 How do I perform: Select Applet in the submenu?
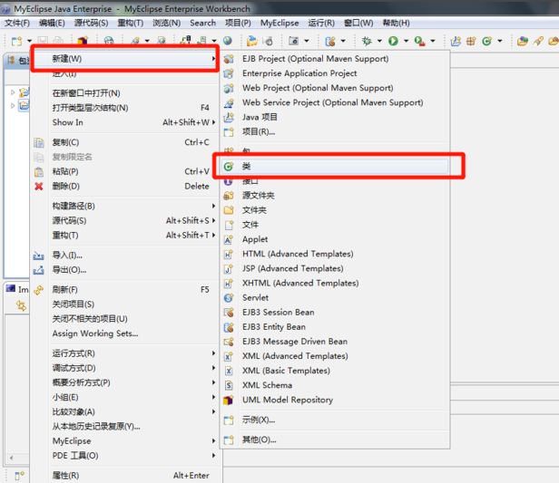(x=335, y=239)
